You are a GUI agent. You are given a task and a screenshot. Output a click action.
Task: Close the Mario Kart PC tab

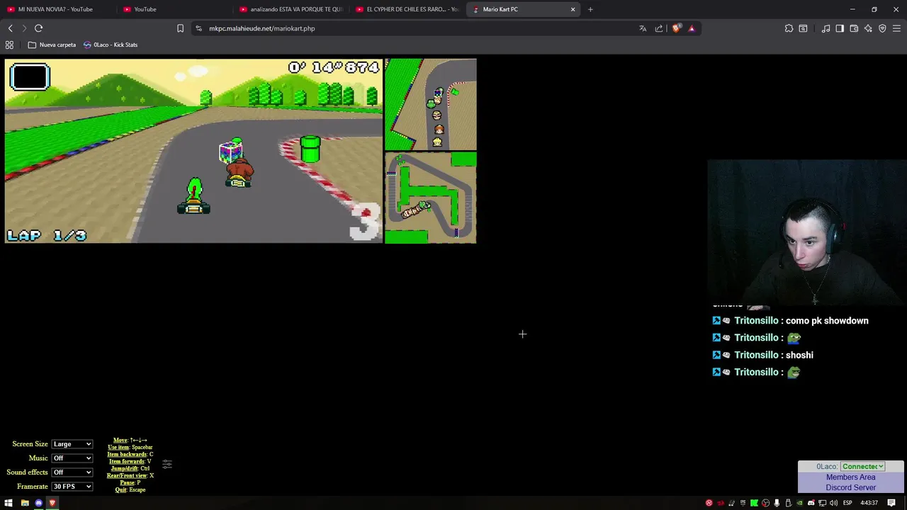tap(573, 9)
